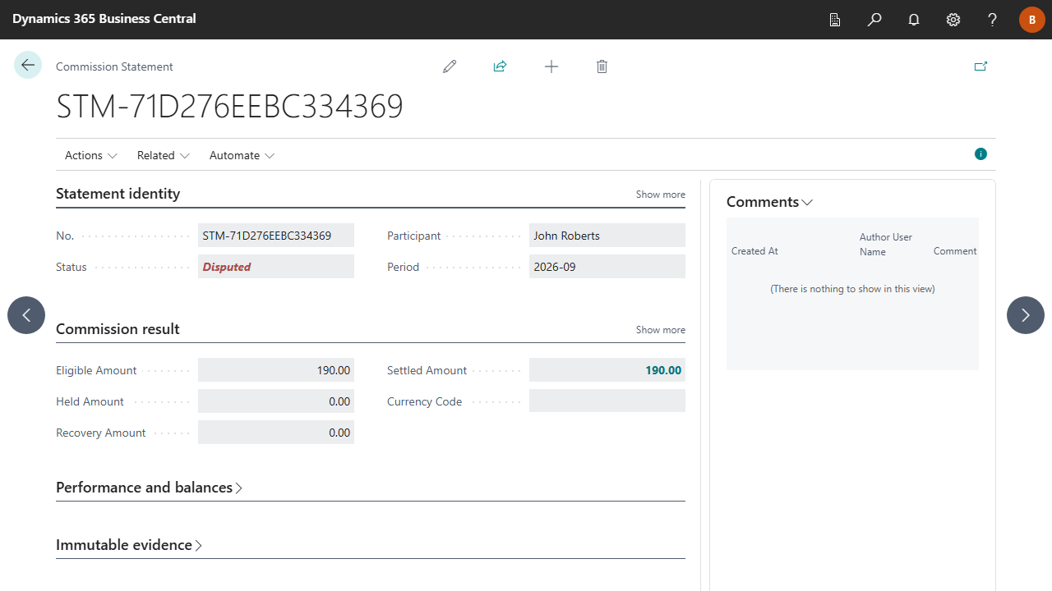Image resolution: width=1052 pixels, height=591 pixels.
Task: Open the help question mark
Action: tap(993, 20)
